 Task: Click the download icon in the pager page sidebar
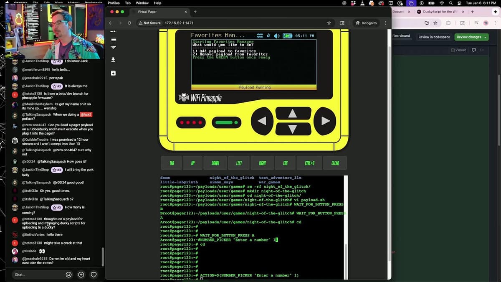coord(113,59)
